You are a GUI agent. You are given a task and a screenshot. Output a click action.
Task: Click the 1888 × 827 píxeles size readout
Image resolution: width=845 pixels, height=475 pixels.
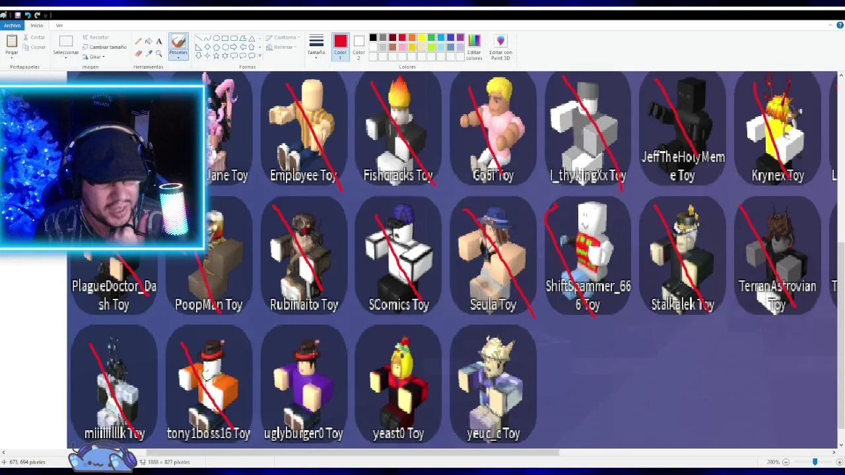click(x=168, y=462)
